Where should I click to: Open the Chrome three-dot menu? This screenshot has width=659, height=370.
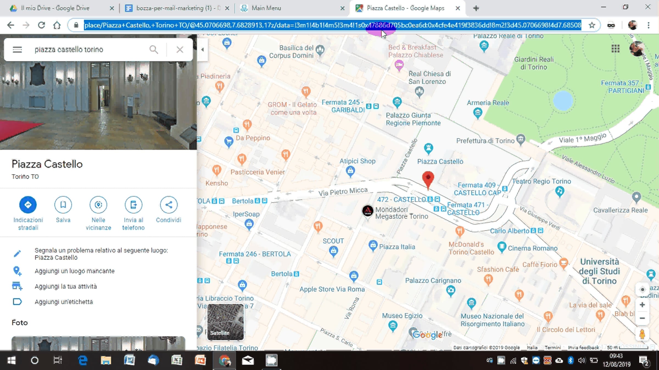click(649, 25)
